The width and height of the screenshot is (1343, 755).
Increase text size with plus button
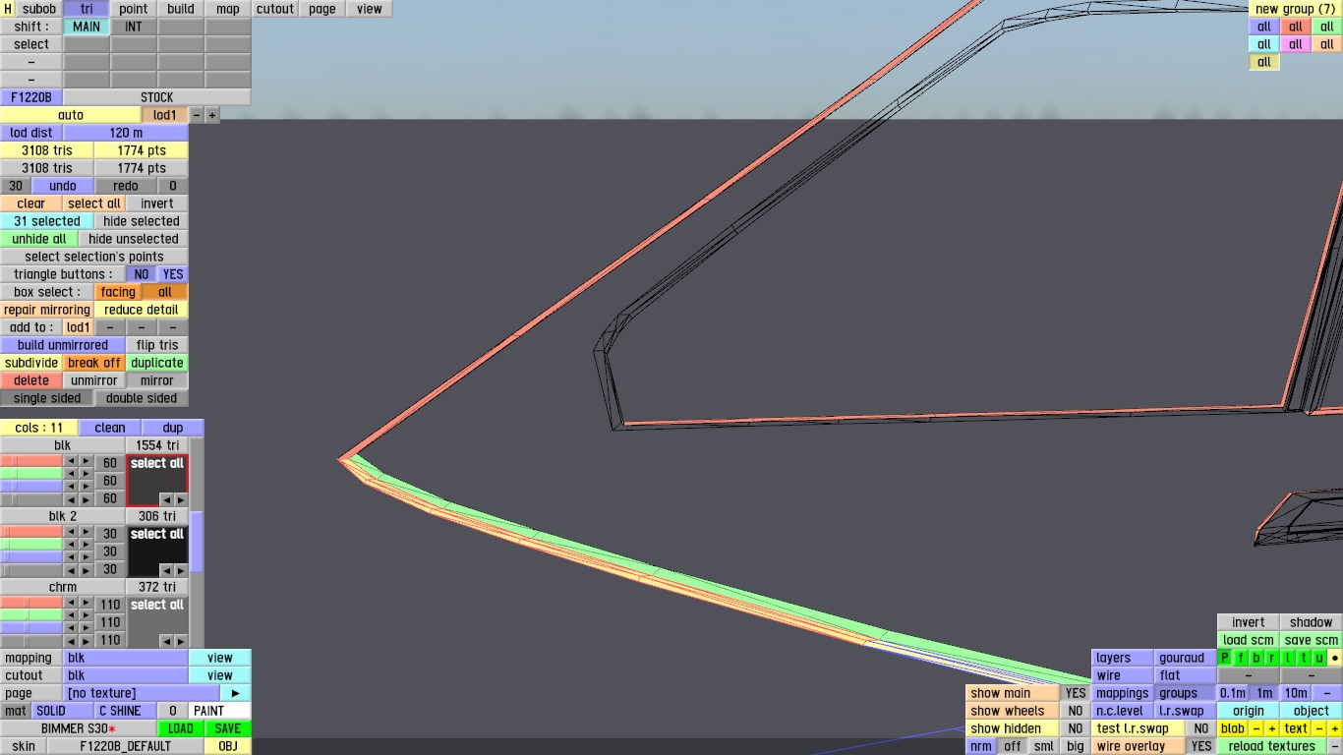click(1334, 728)
